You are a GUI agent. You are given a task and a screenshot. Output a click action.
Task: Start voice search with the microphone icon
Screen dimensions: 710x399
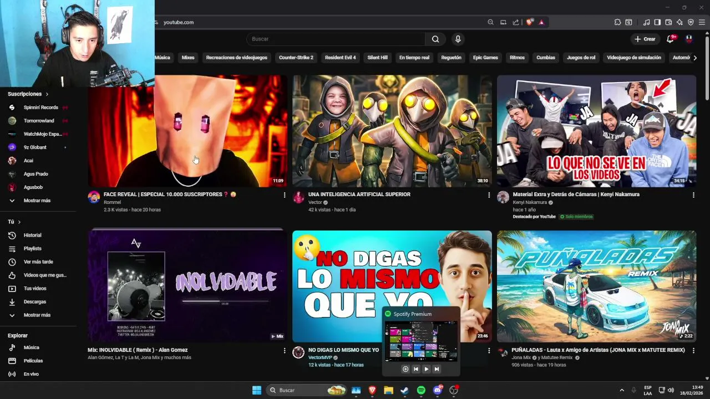coord(458,39)
